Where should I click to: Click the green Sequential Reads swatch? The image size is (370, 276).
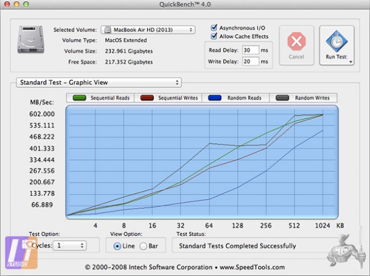(x=80, y=98)
